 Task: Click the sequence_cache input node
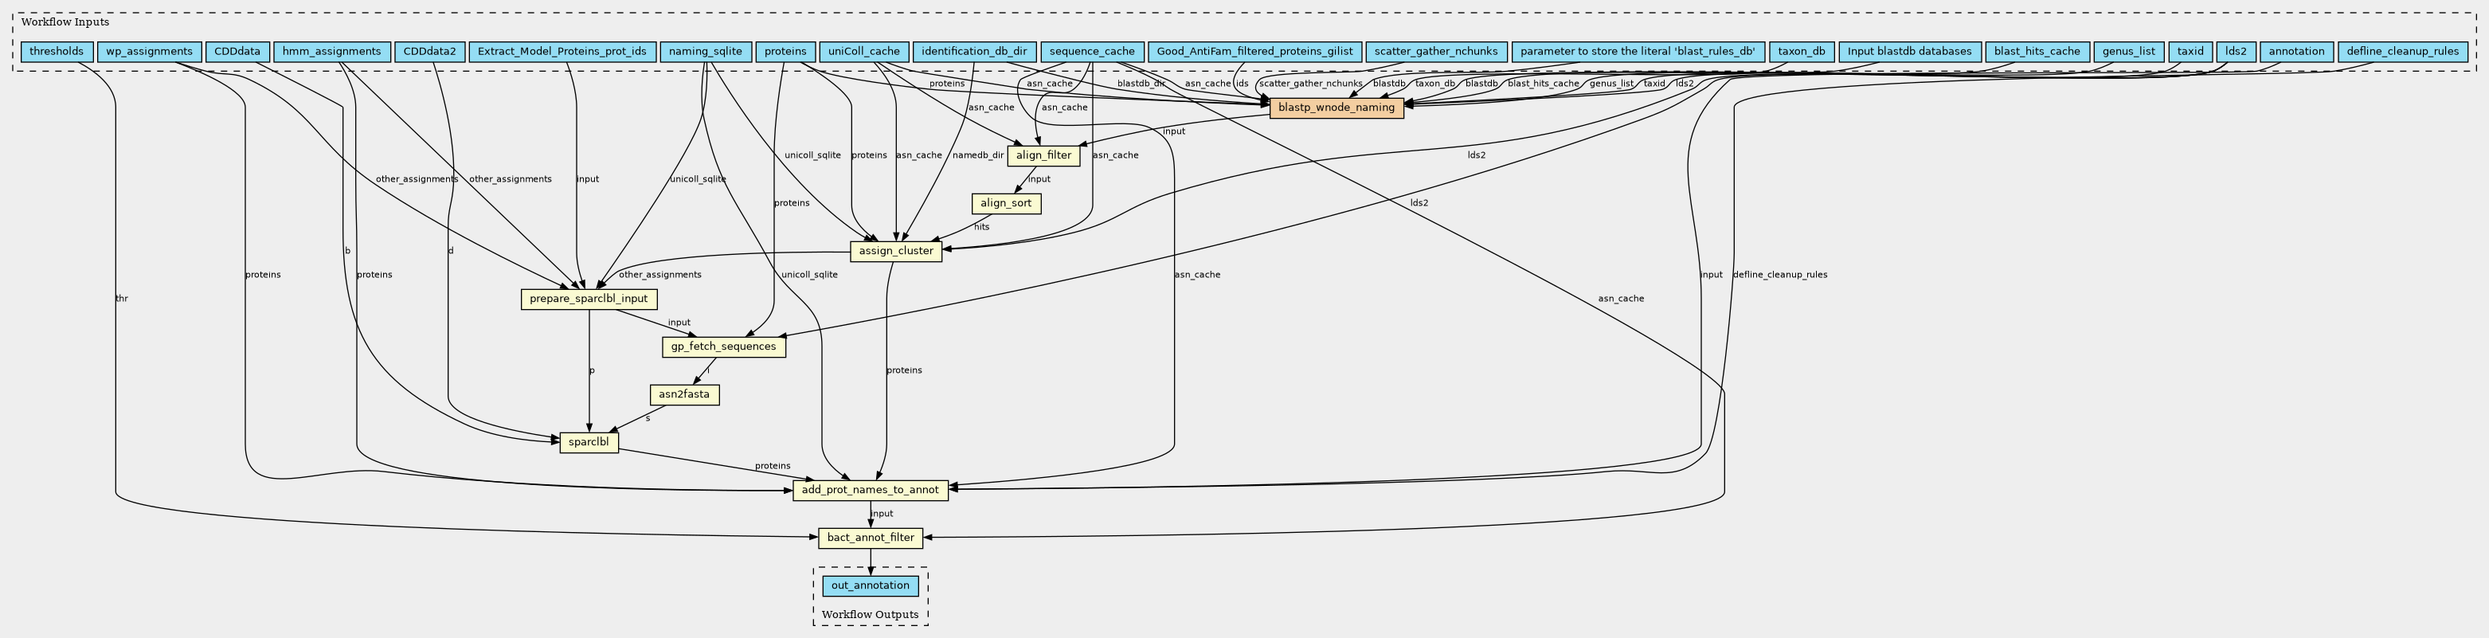[1092, 51]
